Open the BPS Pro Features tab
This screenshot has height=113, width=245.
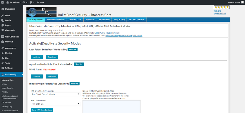pyautogui.click(x=137, y=19)
